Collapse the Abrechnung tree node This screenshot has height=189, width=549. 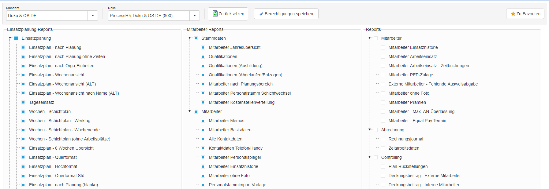click(369, 130)
